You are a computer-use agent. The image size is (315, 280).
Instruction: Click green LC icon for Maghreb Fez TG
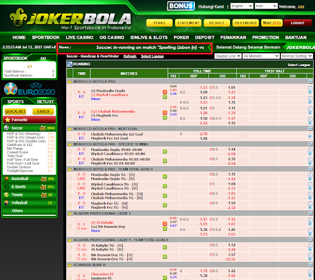[x=165, y=205]
